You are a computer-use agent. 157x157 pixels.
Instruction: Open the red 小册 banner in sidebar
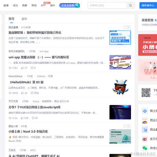click(x=147, y=45)
